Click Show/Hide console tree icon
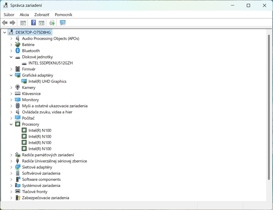This screenshot has width=273, height=210. coord(23,23)
